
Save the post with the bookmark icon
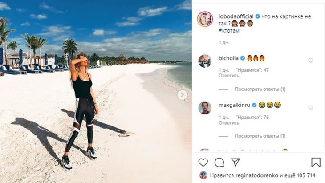[x=316, y=162]
